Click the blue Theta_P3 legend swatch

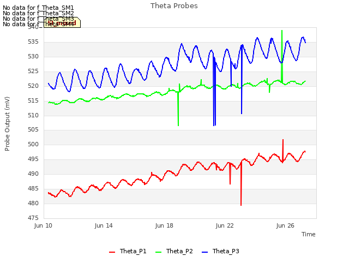tap(204, 252)
